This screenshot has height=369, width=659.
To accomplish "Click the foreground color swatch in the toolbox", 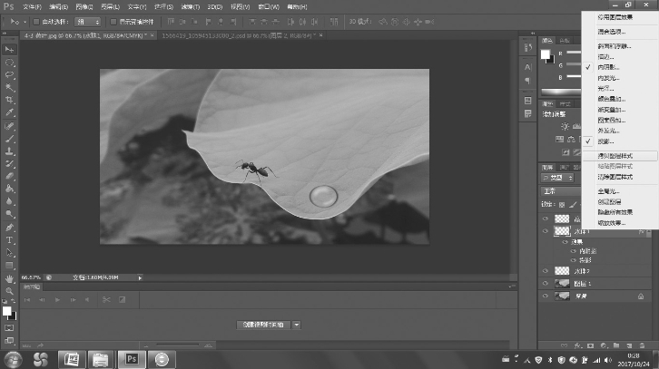I will coord(6,310).
